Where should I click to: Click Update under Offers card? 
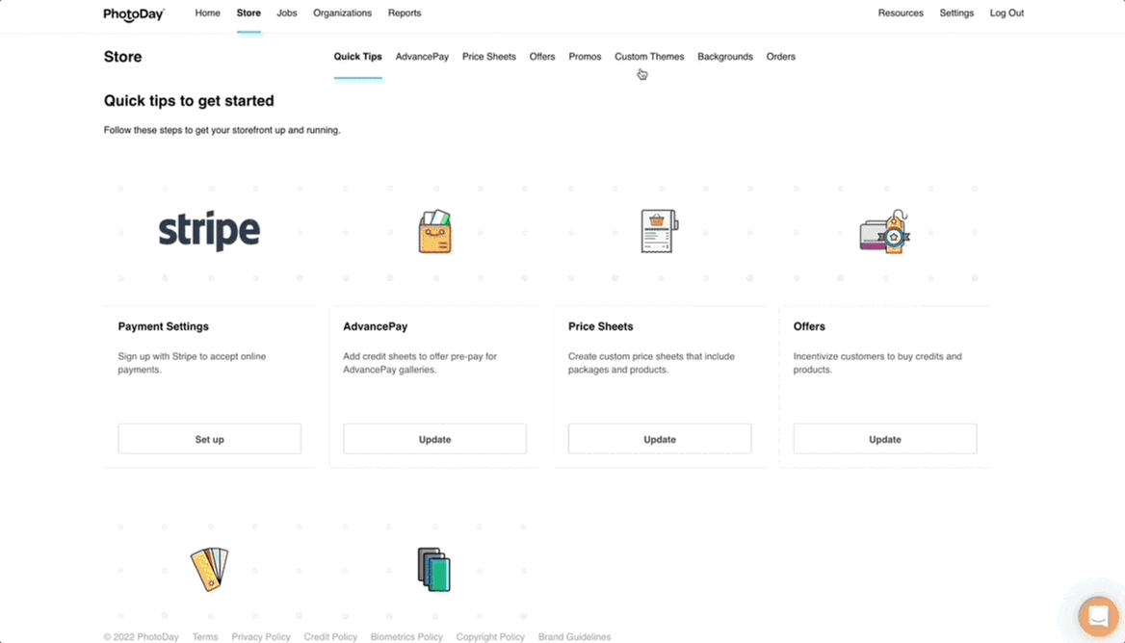(884, 439)
